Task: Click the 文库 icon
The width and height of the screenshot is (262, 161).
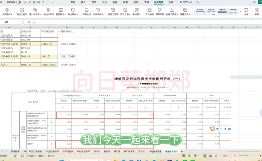Action: coord(246,12)
